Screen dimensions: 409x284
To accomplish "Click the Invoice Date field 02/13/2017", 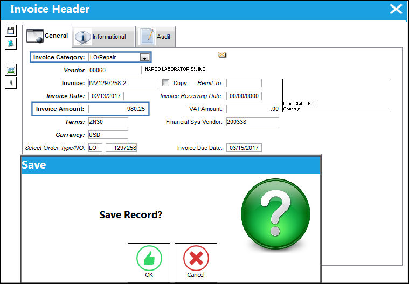I will click(x=106, y=96).
